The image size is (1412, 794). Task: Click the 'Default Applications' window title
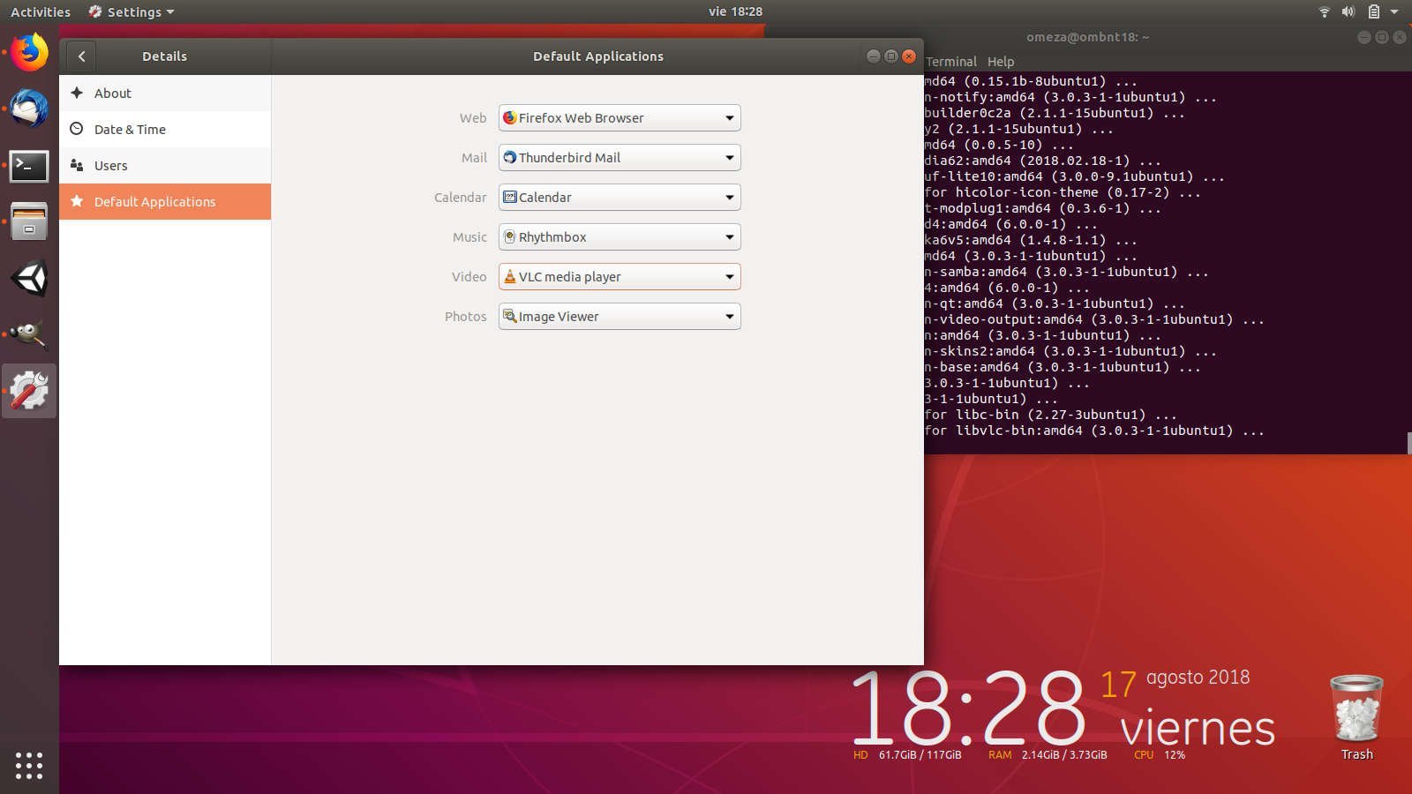pos(598,56)
